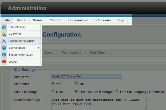Choose Hide for Offline Message
The image size is (166, 110).
(x=53, y=92)
